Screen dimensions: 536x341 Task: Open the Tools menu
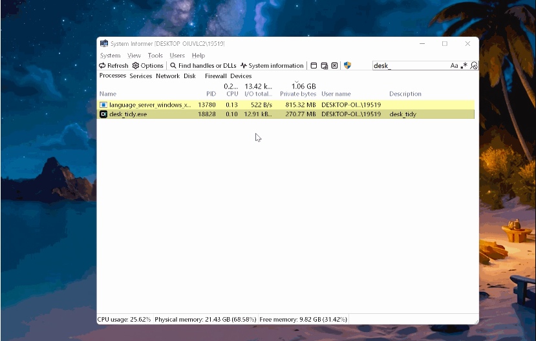pyautogui.click(x=155, y=56)
